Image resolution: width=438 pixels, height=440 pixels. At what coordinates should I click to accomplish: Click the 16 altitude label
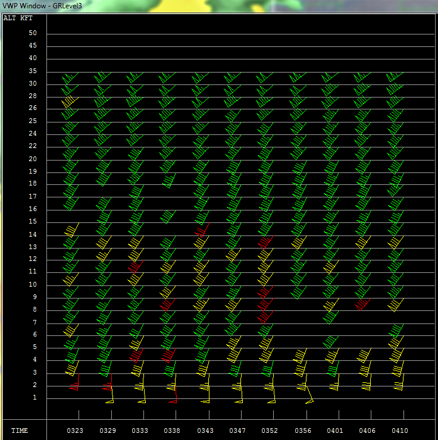click(x=33, y=209)
